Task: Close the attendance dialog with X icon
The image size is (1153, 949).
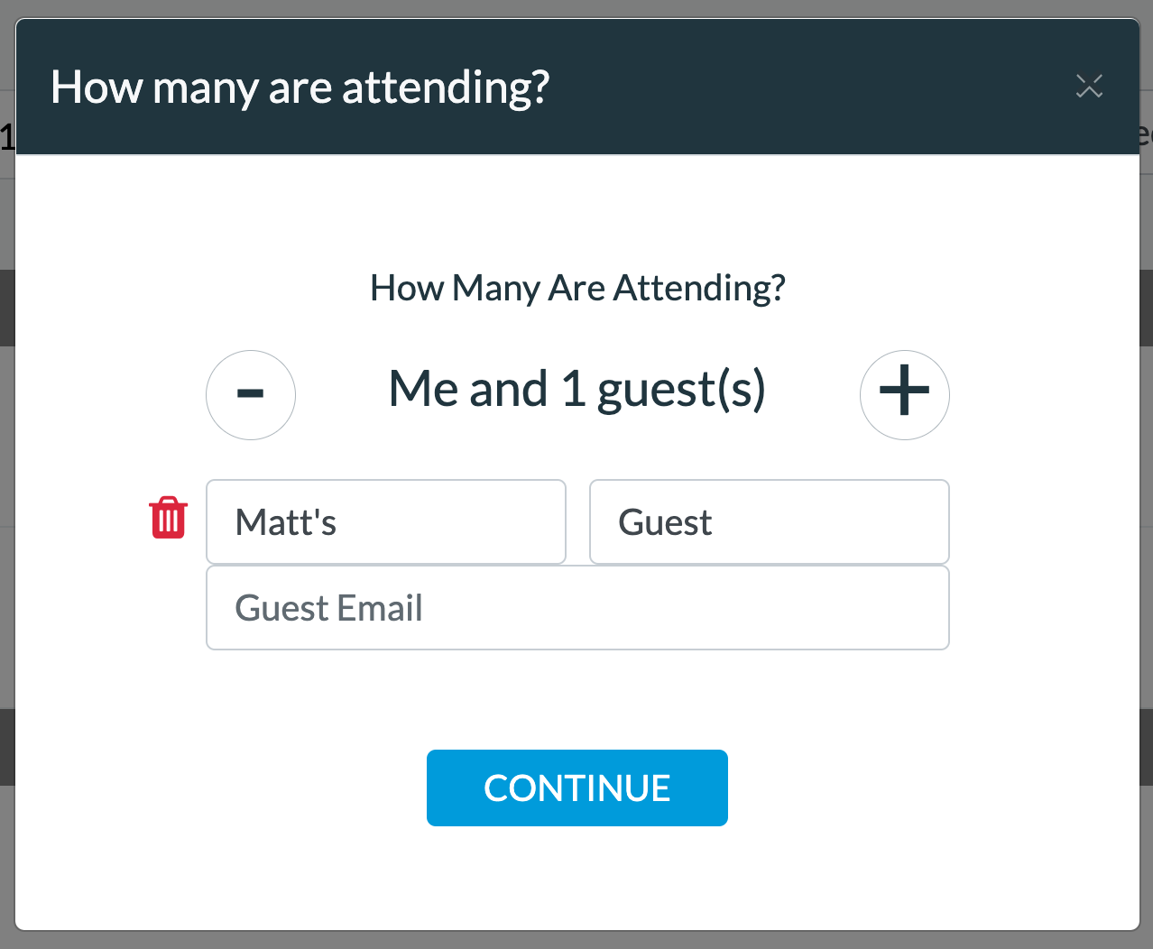Action: click(x=1089, y=87)
